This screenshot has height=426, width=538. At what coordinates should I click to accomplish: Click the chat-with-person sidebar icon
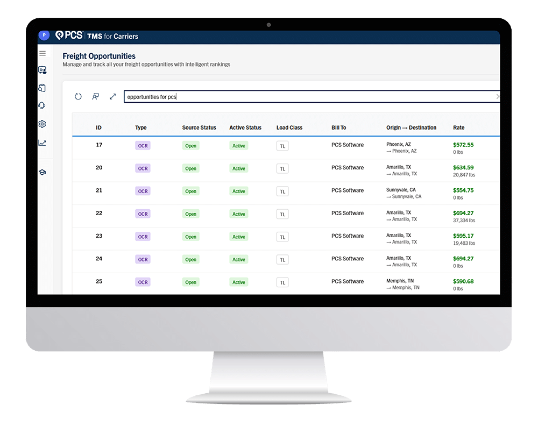coord(43,70)
